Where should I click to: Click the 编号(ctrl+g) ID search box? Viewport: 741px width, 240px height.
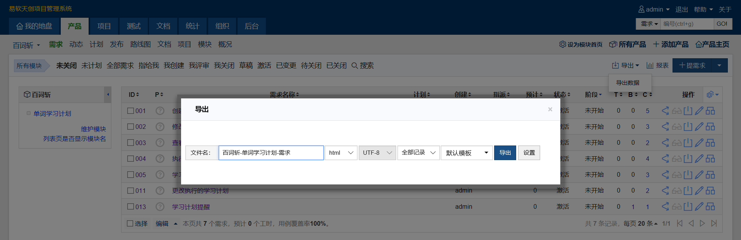[x=687, y=24]
